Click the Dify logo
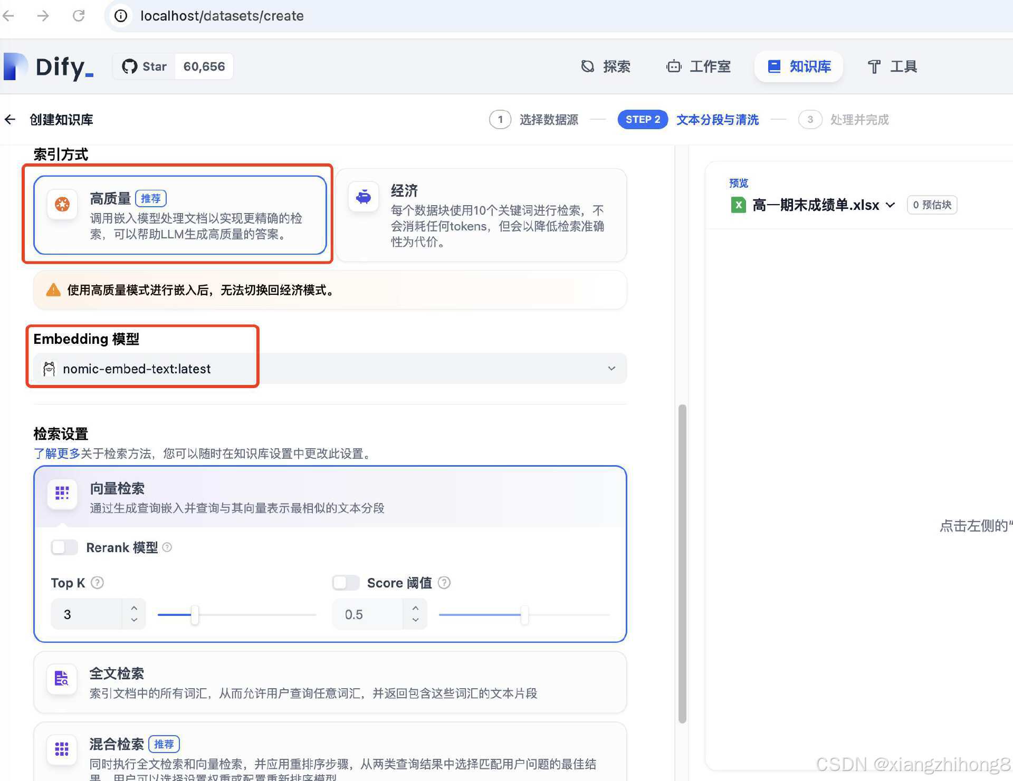The height and width of the screenshot is (781, 1013). pos(49,66)
